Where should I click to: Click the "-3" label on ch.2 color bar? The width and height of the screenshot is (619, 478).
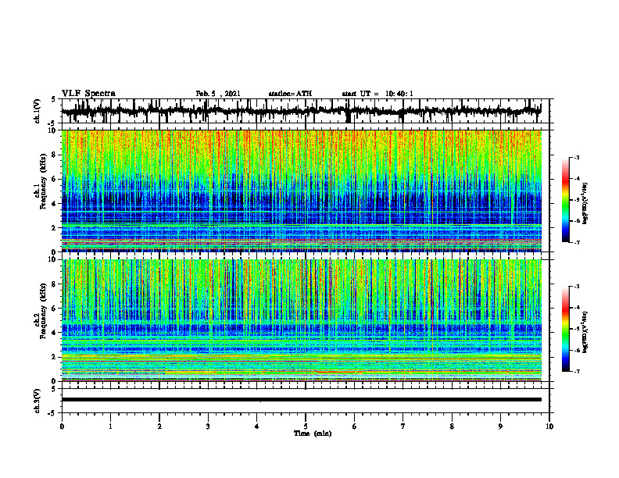(x=576, y=287)
